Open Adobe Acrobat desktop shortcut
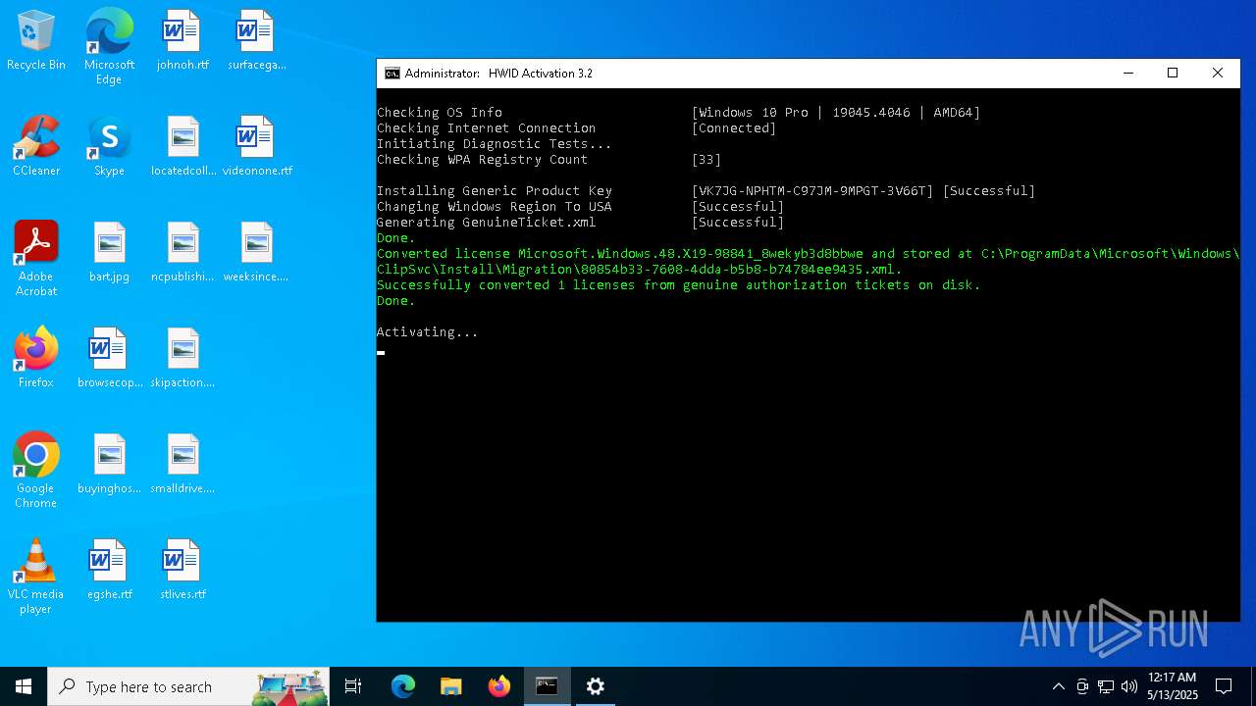 [36, 259]
